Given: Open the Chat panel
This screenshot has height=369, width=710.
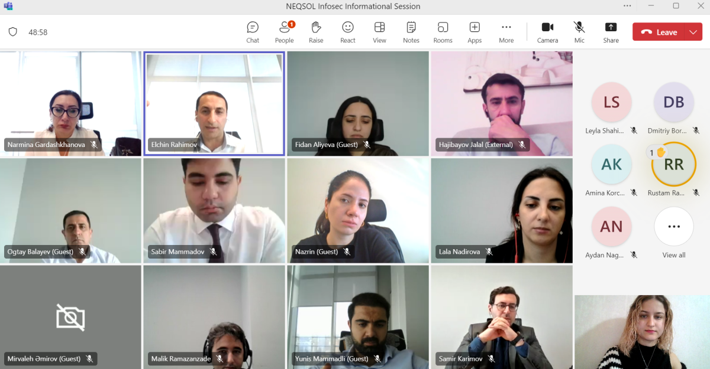Looking at the screenshot, I should coord(253,32).
